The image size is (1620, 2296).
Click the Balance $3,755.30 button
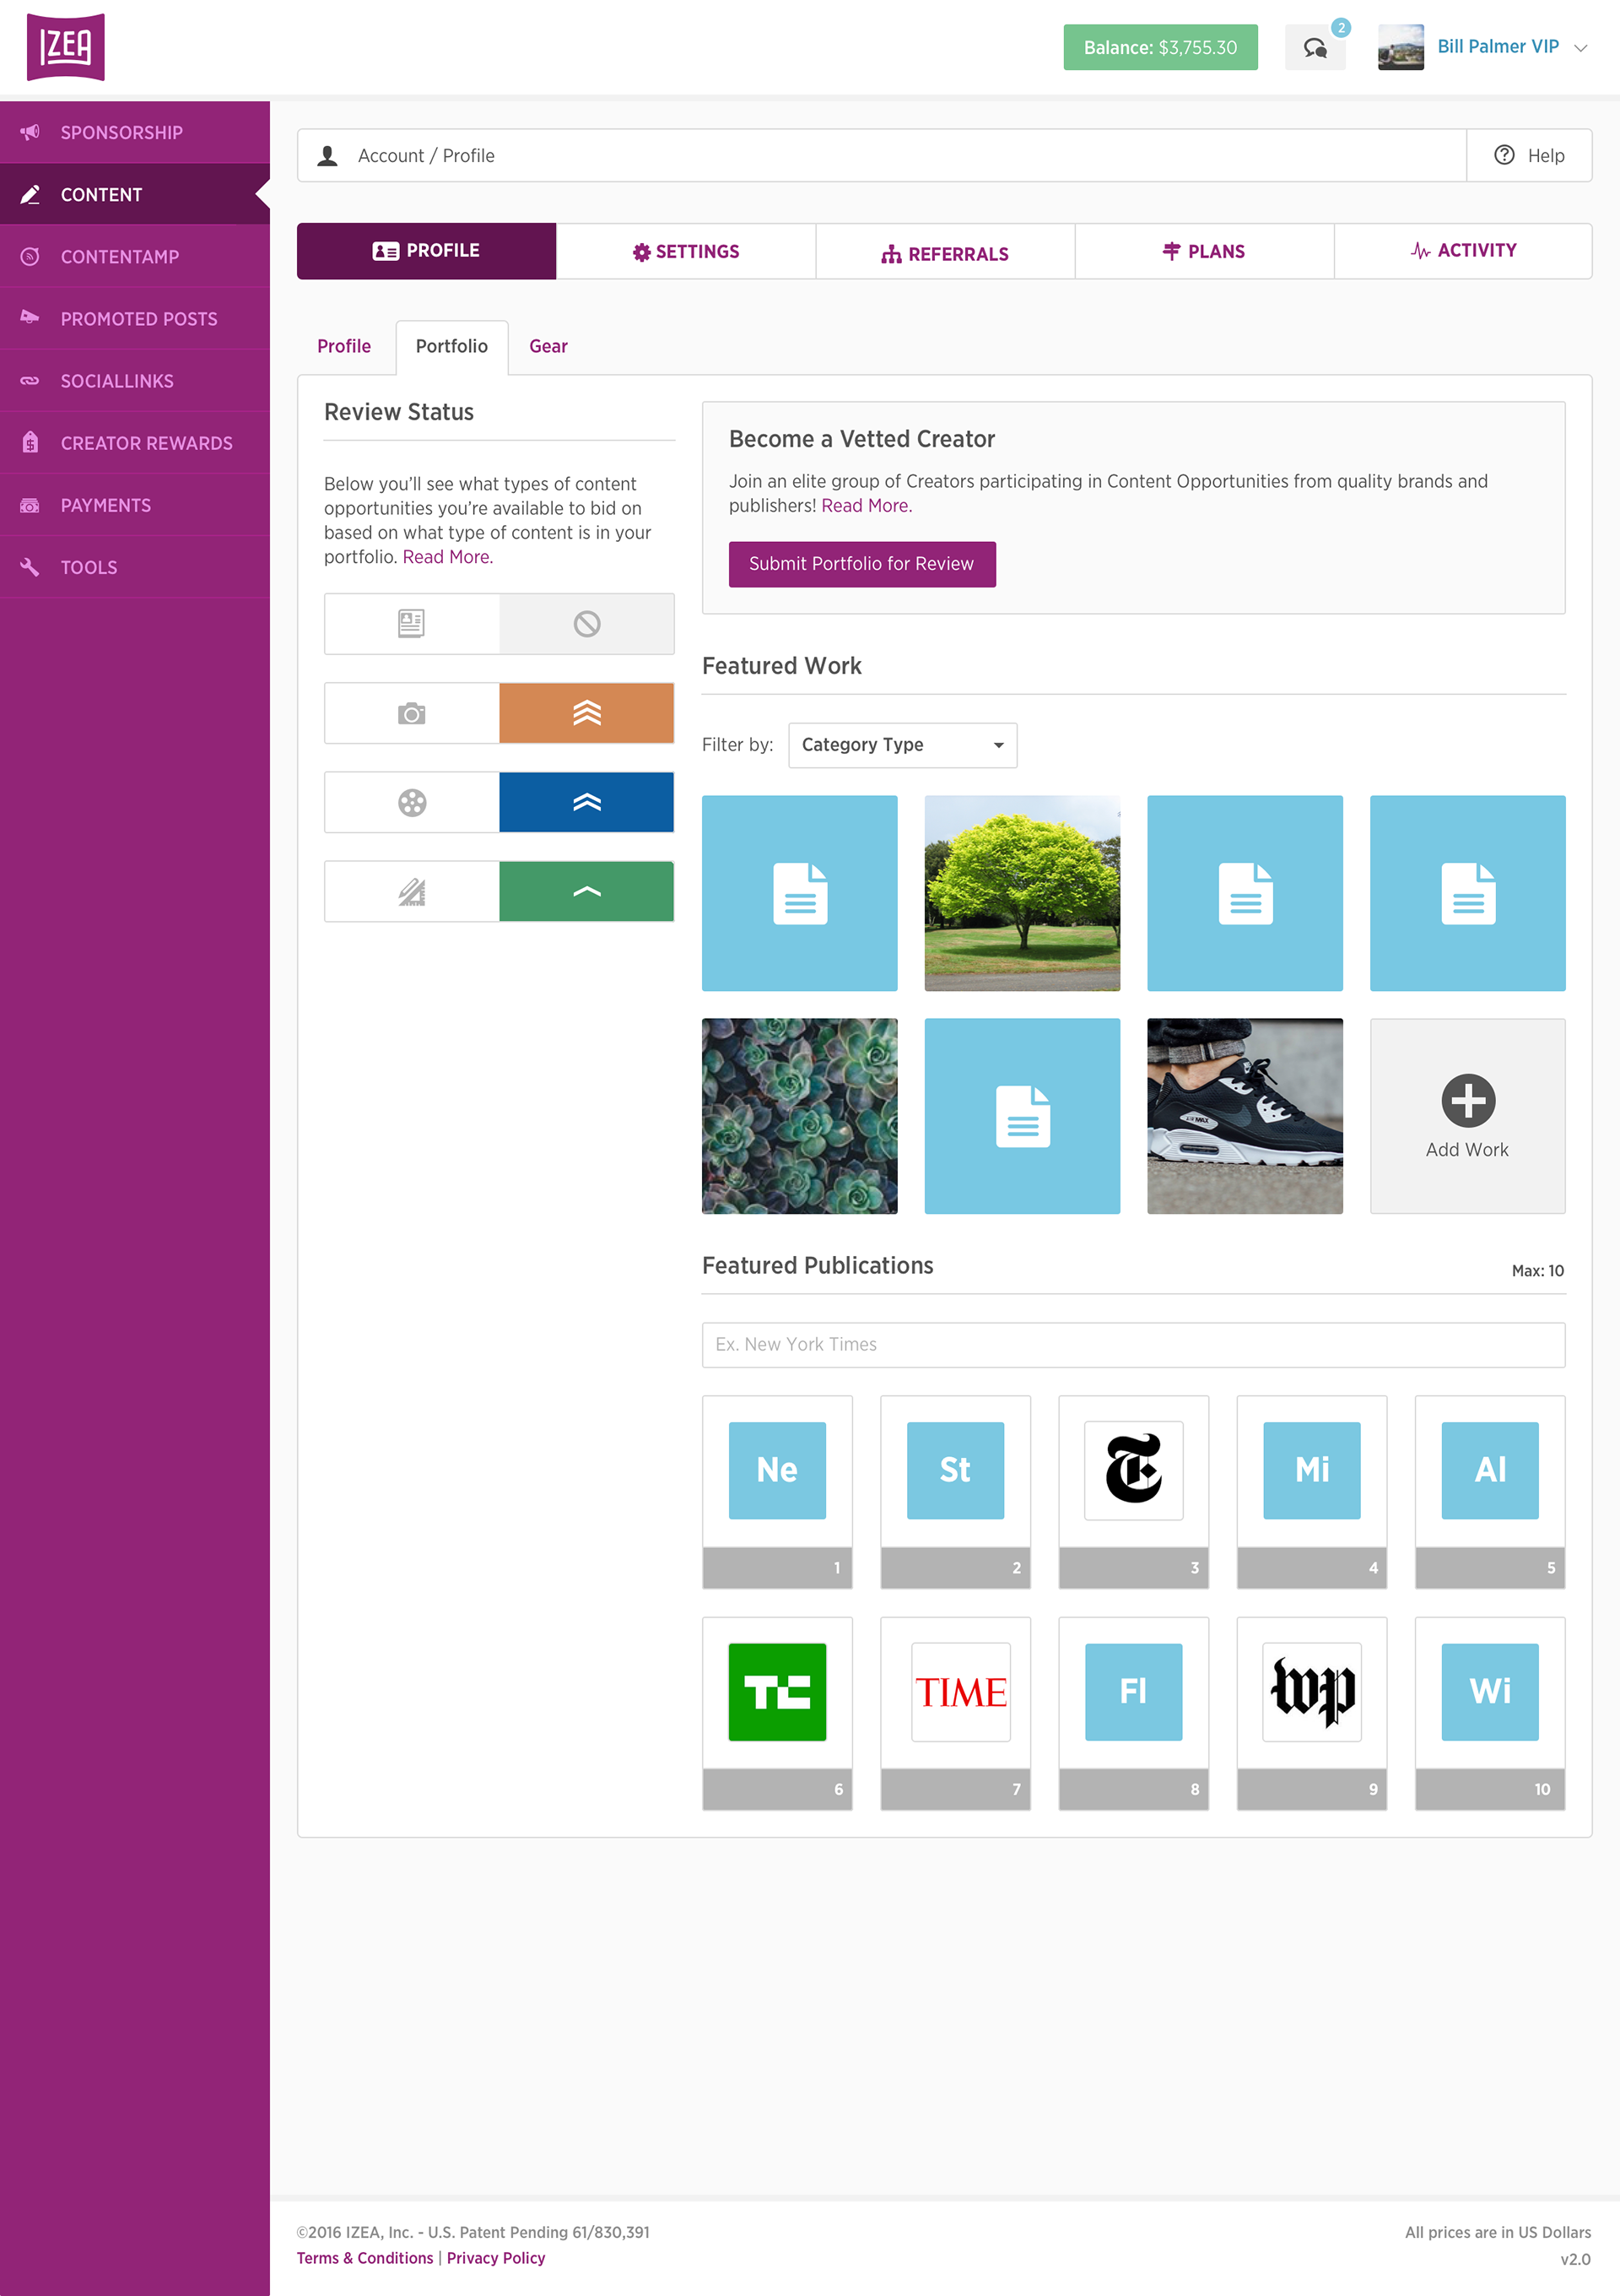point(1160,47)
